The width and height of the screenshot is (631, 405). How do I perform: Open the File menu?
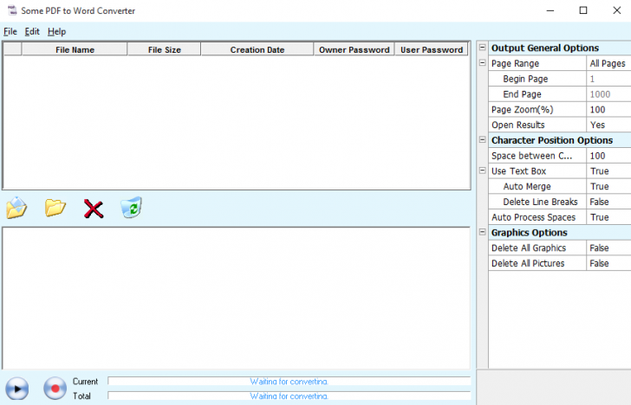point(10,31)
